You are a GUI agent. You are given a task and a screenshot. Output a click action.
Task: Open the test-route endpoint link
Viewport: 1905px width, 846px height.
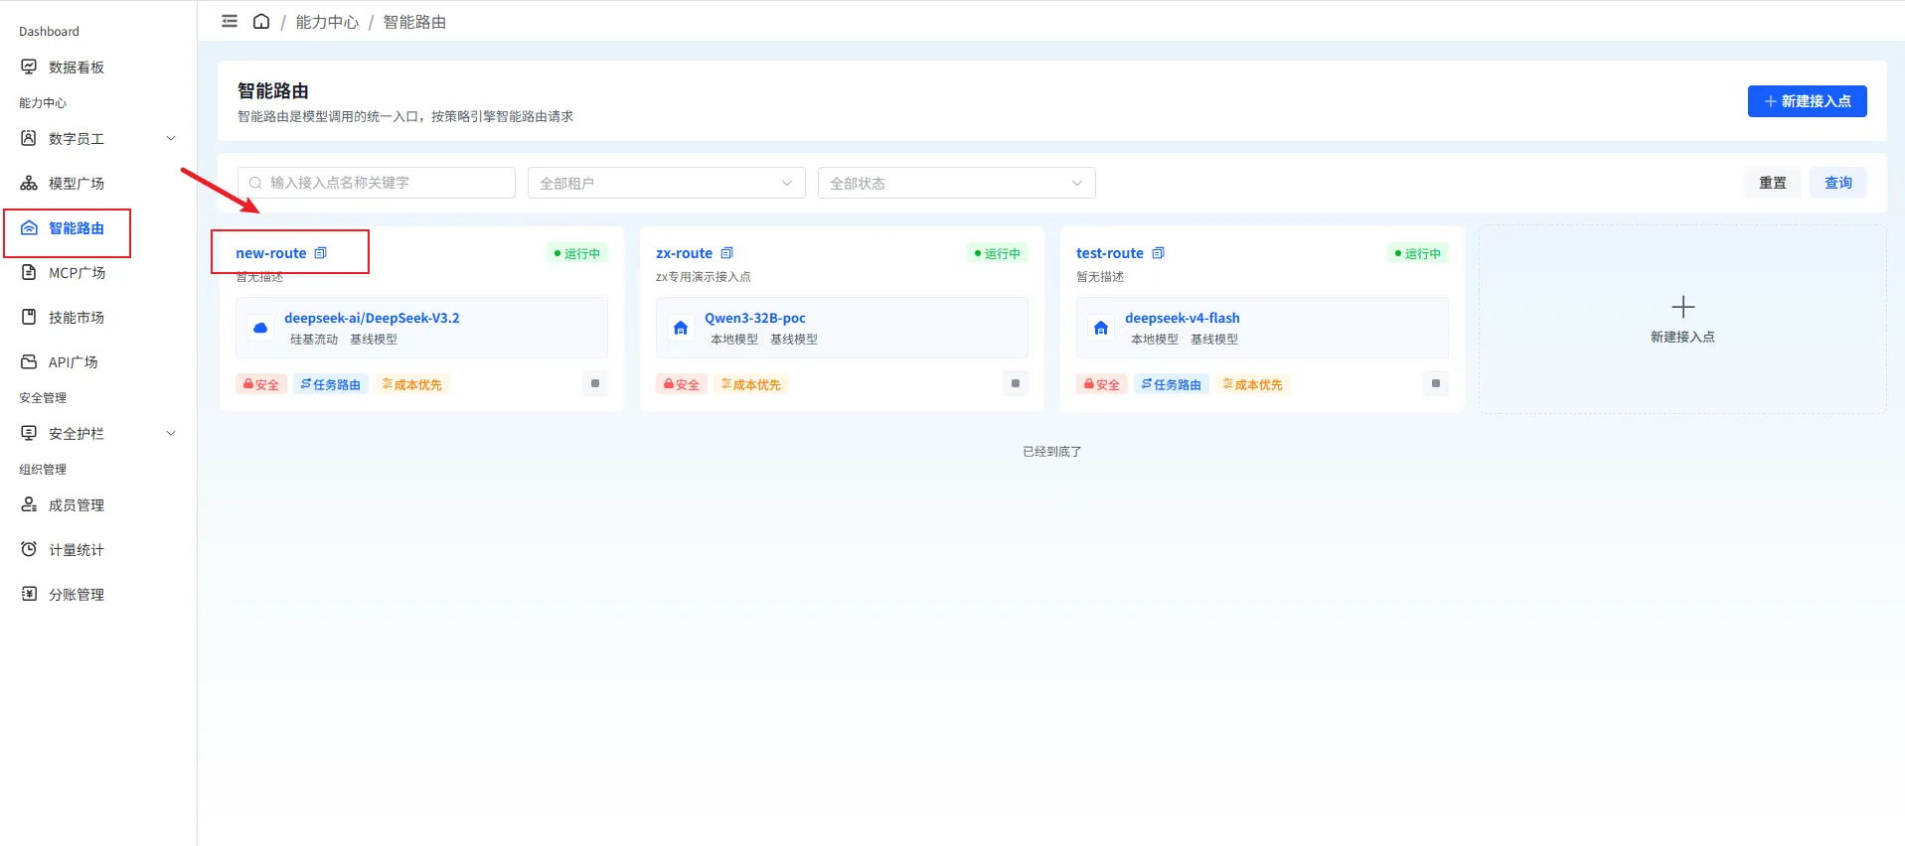1109,253
